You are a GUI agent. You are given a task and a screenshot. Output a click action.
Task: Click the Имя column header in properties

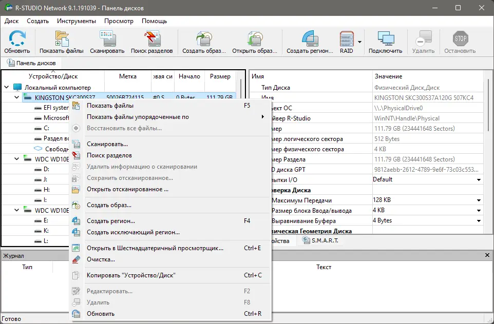pyautogui.click(x=311, y=76)
